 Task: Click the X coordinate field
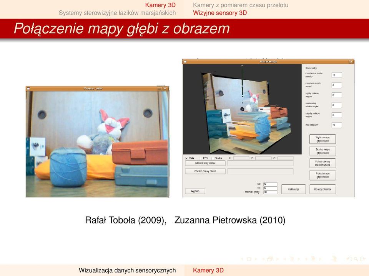point(241,158)
